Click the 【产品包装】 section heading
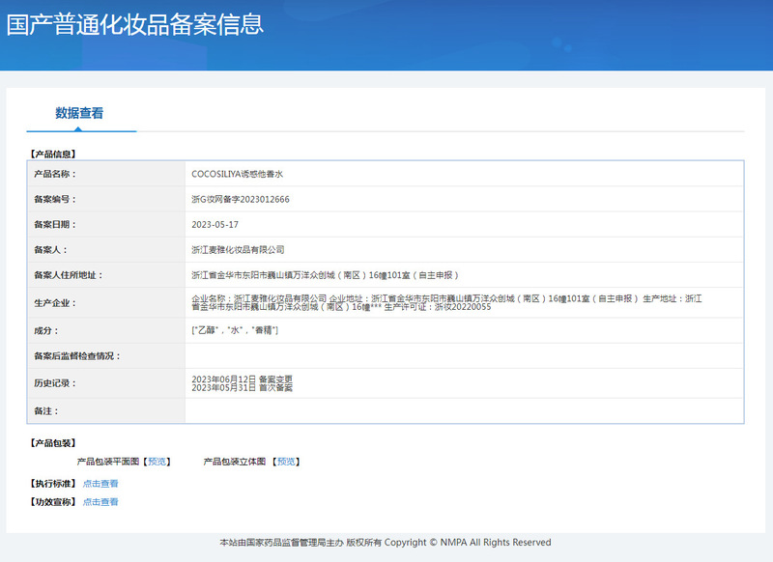Screen dimensions: 773x562 point(53,443)
